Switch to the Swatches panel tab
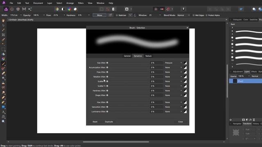 click(x=253, y=20)
